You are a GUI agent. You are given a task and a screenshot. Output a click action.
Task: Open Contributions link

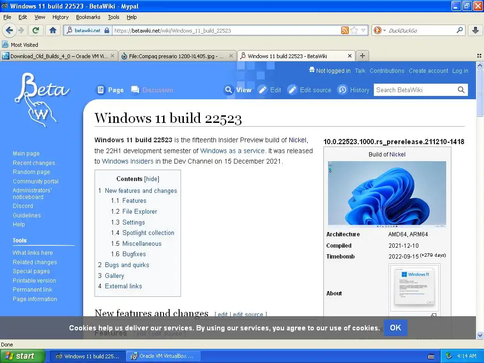[387, 71]
